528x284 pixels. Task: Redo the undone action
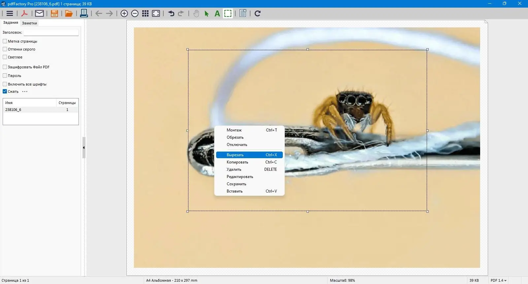pos(181,14)
